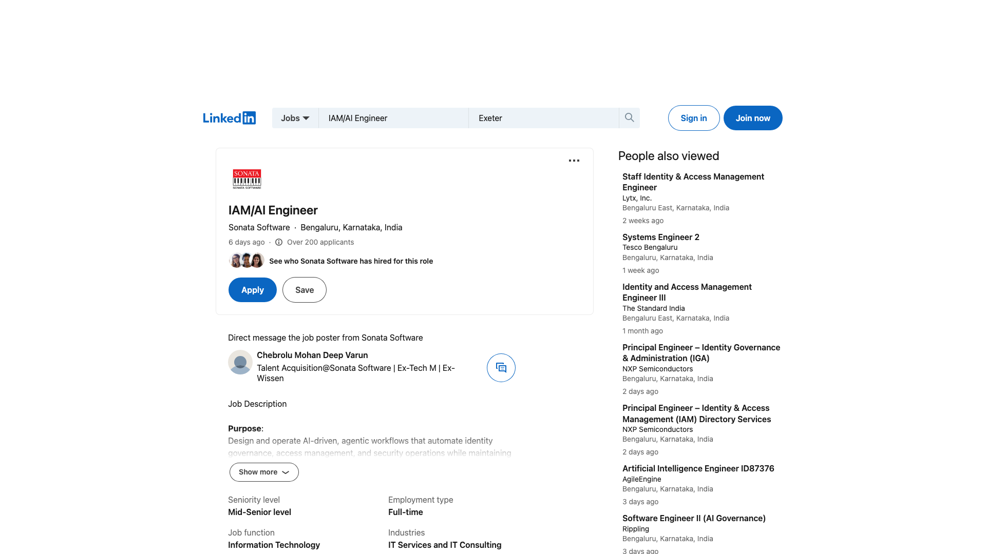Open Software Engineer II (AI Governance) job
The height and width of the screenshot is (554, 986).
tap(694, 518)
